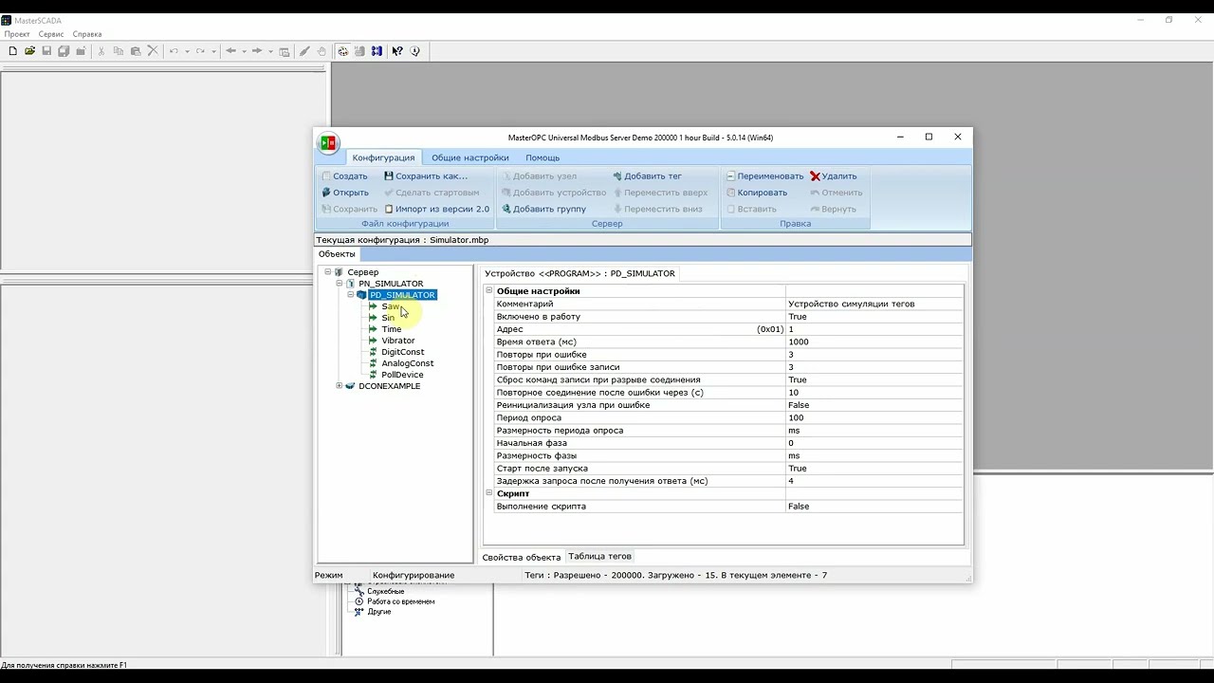Click the Delete X icon in MasterSCADA toolbar
Screen dimensions: 1214x683
coord(153,51)
